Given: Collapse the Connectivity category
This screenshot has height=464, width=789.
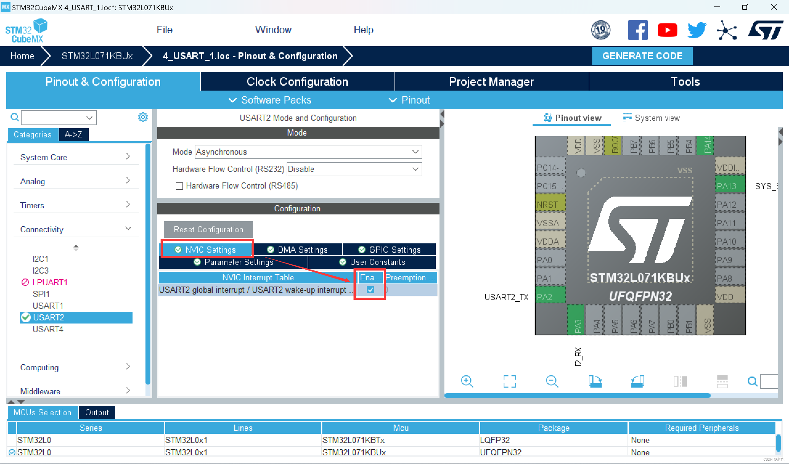Looking at the screenshot, I should [76, 229].
